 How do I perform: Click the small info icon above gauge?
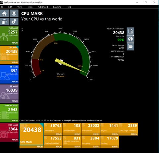pos(22,29)
